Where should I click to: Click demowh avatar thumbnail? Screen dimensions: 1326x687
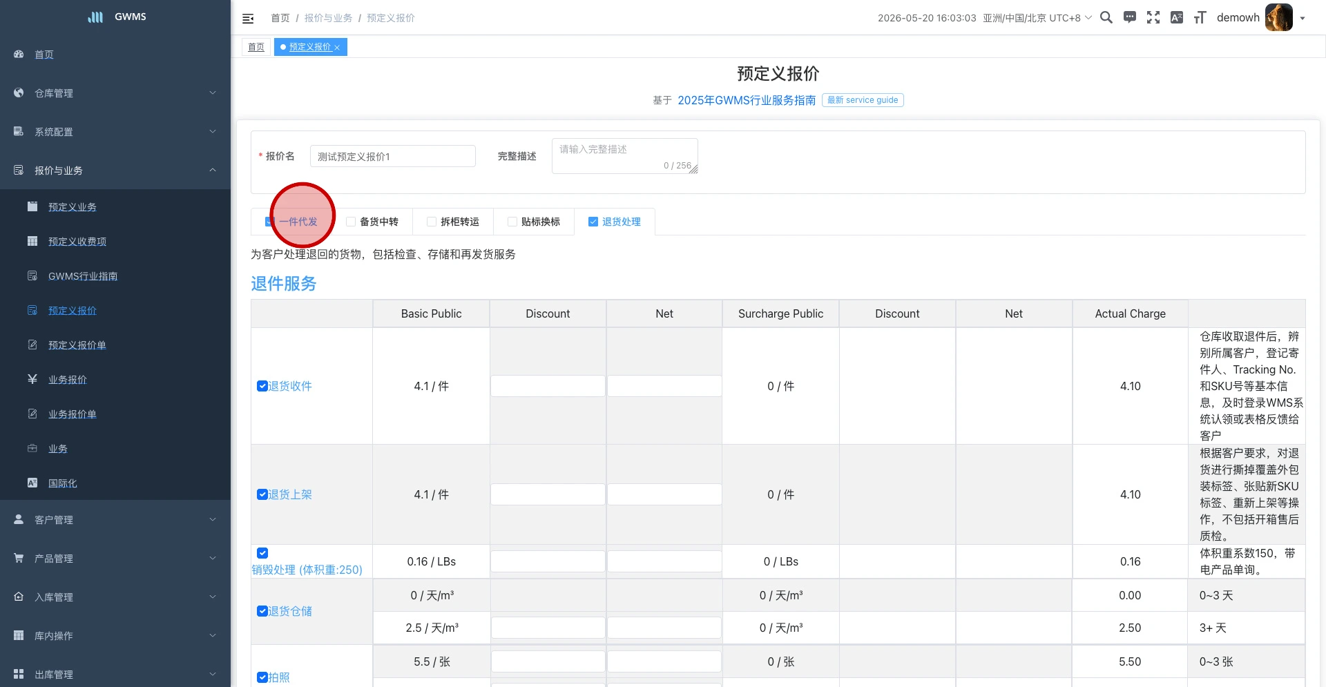coord(1279,17)
